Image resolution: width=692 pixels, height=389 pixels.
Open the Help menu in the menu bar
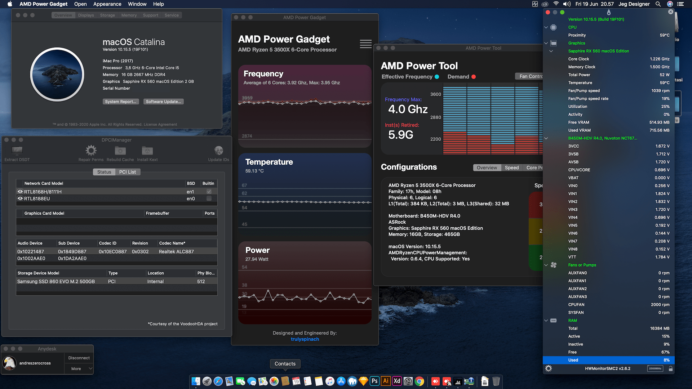[158, 4]
